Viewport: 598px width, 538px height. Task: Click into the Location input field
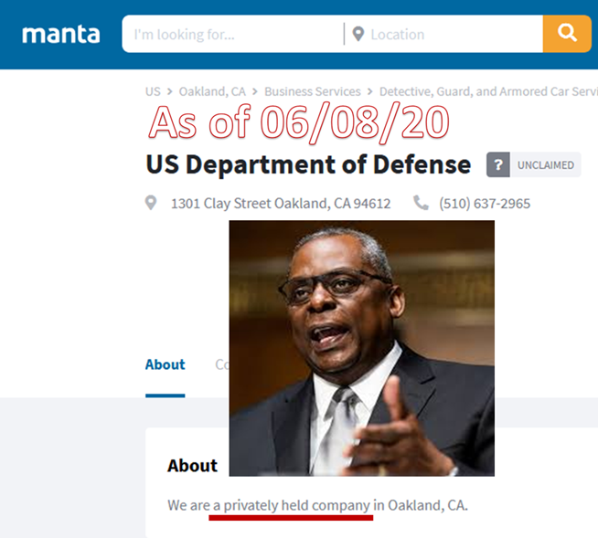448,35
